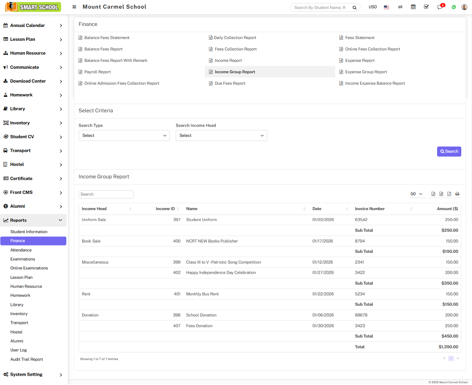Export the report as PDF
This screenshot has height=385, width=472.
click(449, 194)
